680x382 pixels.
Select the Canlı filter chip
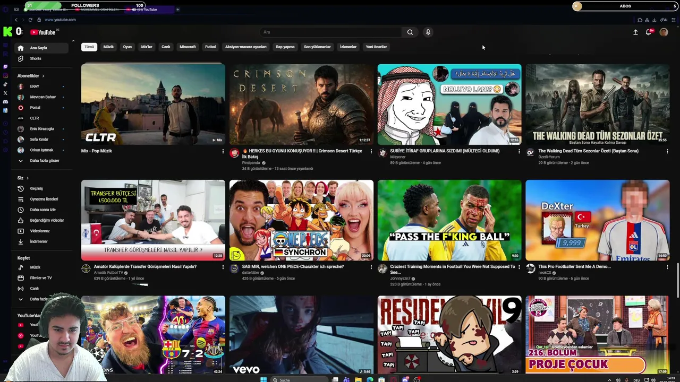point(166,47)
